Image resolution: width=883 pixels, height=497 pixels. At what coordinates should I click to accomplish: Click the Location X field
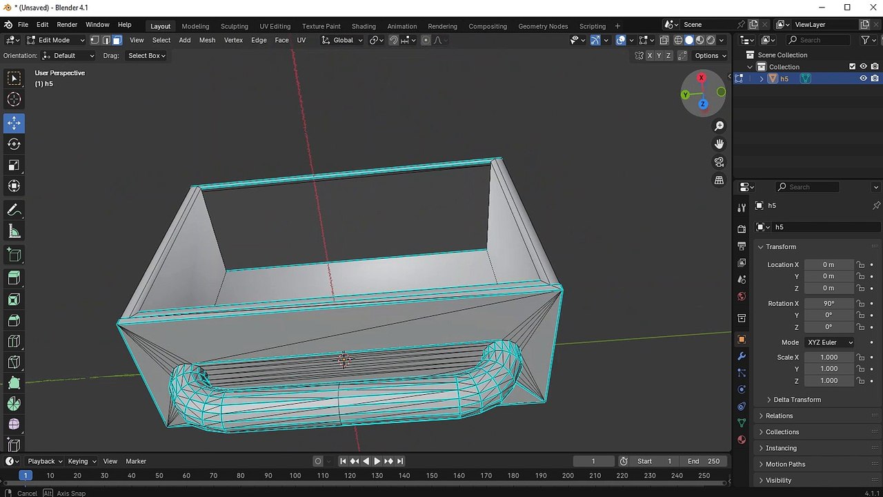tap(829, 264)
